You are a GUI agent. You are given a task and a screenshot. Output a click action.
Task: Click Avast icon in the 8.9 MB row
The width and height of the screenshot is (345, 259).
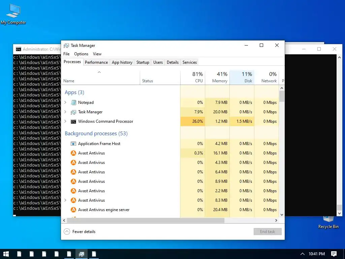[73, 181]
